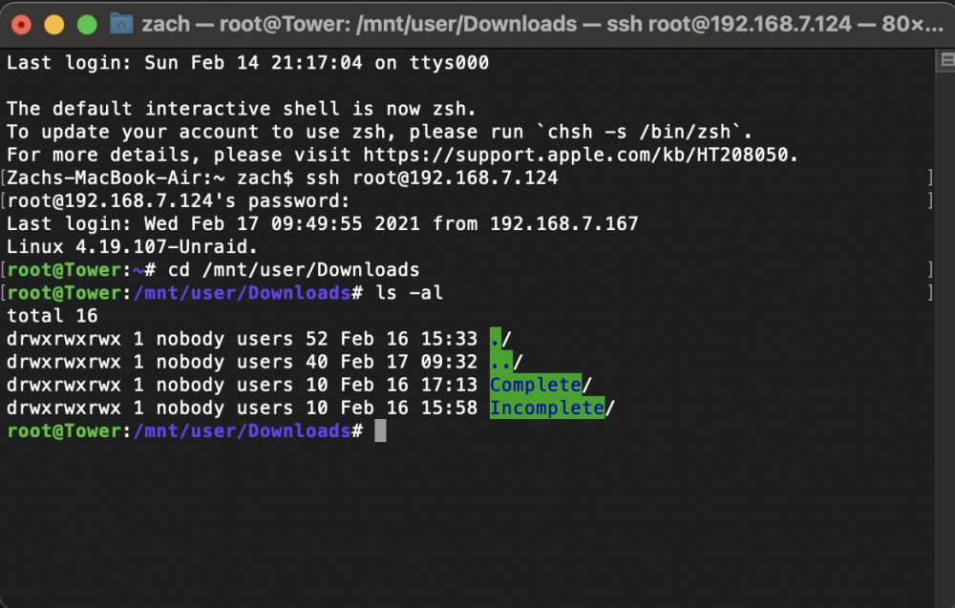Click the folder proxy icon in title bar
This screenshot has height=608, width=955.
click(121, 25)
